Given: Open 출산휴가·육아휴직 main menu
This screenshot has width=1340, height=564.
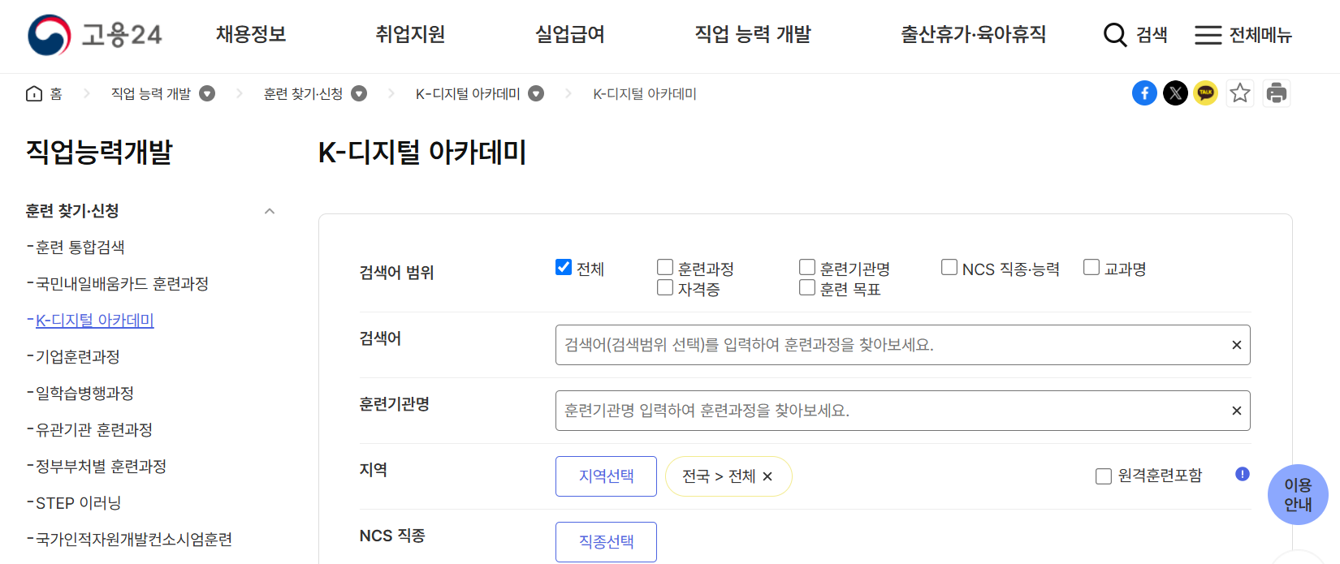Looking at the screenshot, I should pyautogui.click(x=973, y=34).
